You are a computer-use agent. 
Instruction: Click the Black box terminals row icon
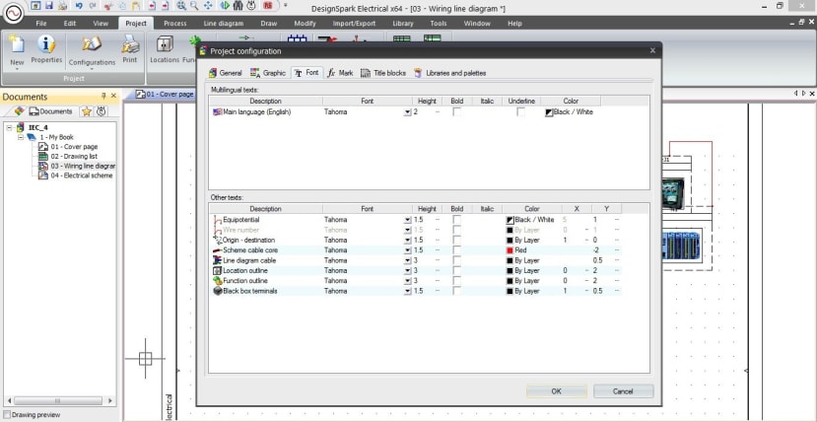217,291
